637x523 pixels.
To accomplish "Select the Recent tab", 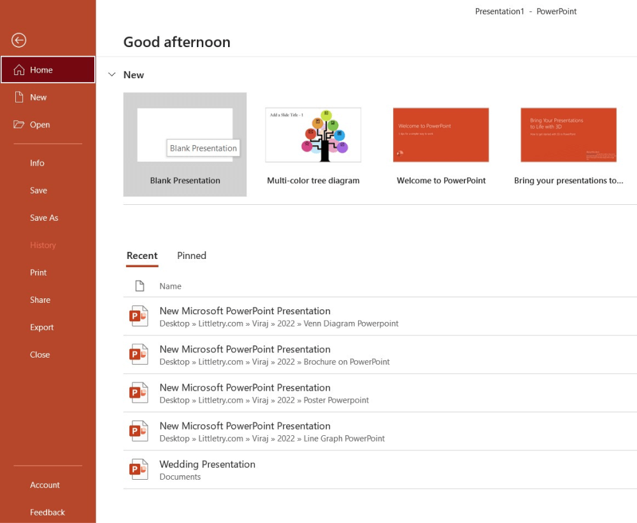I will click(x=142, y=256).
